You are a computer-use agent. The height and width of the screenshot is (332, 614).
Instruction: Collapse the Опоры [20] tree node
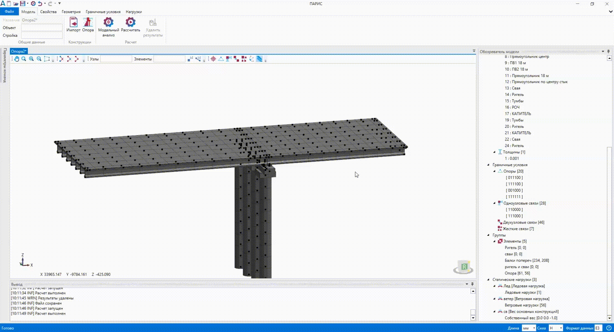494,171
